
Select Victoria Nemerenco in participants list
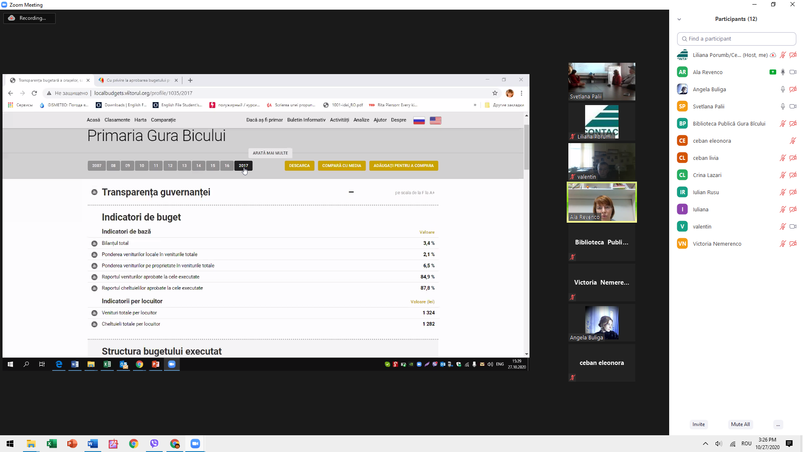tap(717, 244)
